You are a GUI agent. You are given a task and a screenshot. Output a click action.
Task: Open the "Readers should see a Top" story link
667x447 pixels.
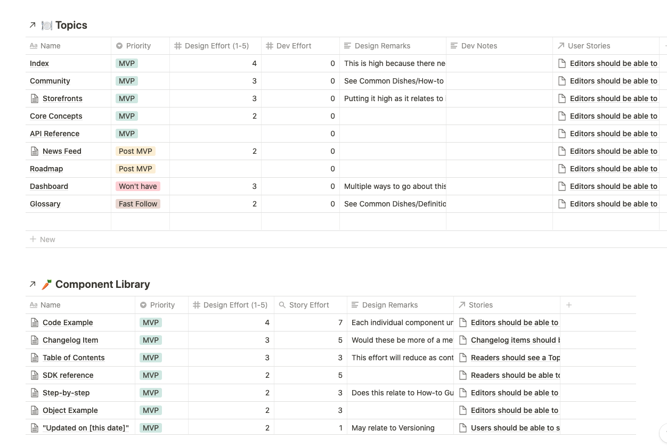coord(515,358)
